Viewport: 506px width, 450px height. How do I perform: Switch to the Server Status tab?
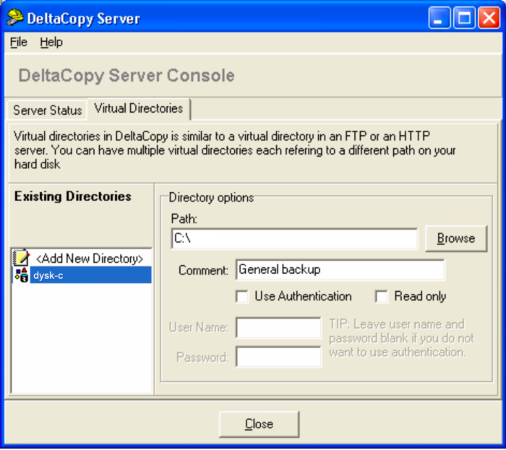click(x=47, y=111)
